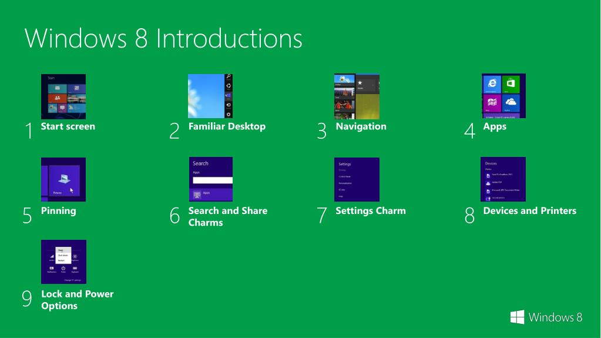Choose the "Apps" topic label
The image size is (601, 338).
click(495, 127)
